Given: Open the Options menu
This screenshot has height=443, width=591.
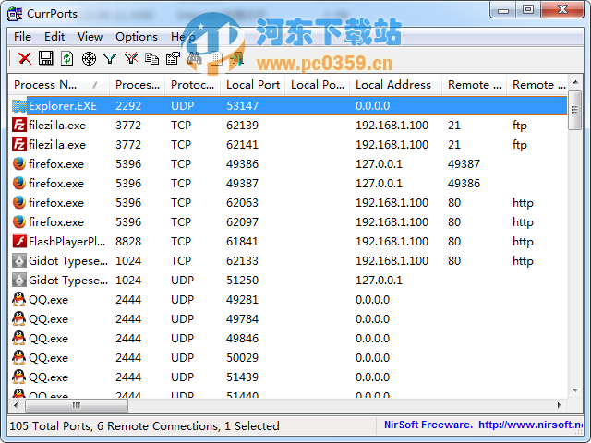Looking at the screenshot, I should tap(137, 37).
